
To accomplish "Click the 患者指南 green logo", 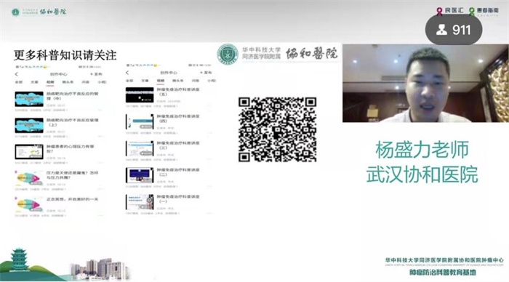I will point(484,12).
